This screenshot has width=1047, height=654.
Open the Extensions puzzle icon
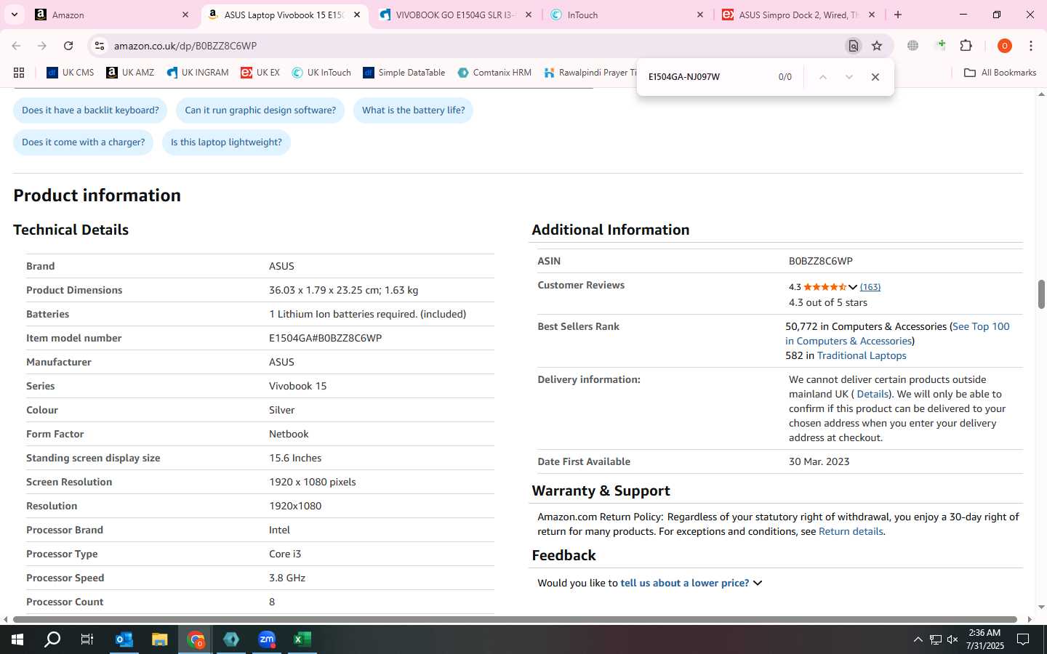pyautogui.click(x=966, y=46)
